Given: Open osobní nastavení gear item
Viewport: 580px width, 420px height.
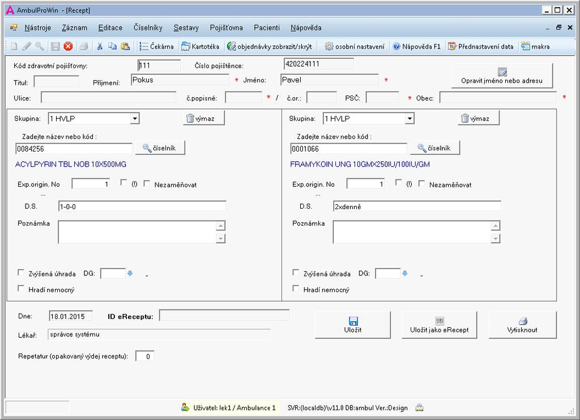Looking at the screenshot, I should (x=355, y=46).
